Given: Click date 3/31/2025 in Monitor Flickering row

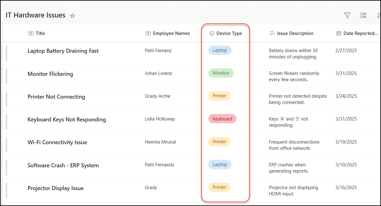Looking at the screenshot, I should [346, 73].
